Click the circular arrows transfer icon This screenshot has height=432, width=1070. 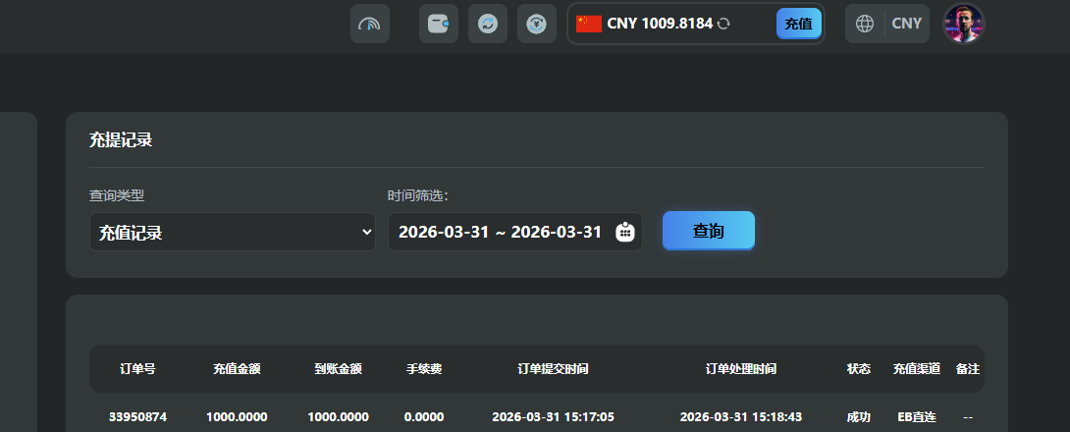[488, 24]
